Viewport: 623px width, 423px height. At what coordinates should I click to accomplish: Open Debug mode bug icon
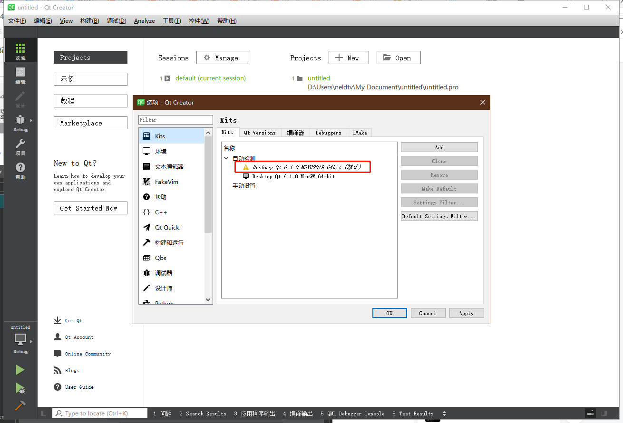[20, 123]
